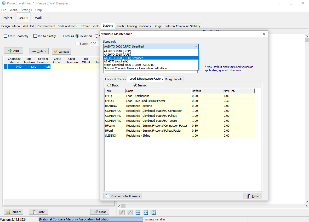309x222 pixels.
Task: Click the 0.00 Chainage Station cell
Action: [x=15, y=67]
